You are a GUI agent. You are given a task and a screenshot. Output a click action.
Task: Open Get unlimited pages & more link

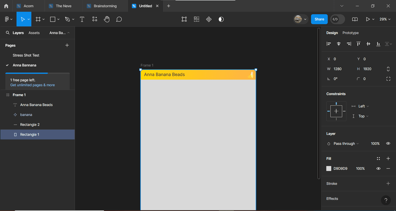(x=32, y=85)
